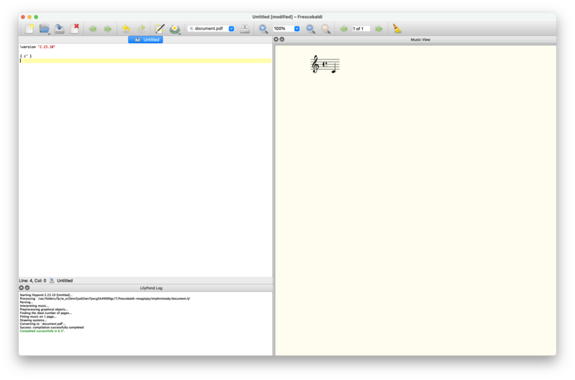Undock the Music View panel
Image resolution: width=575 pixels, height=380 pixels.
tap(282, 39)
